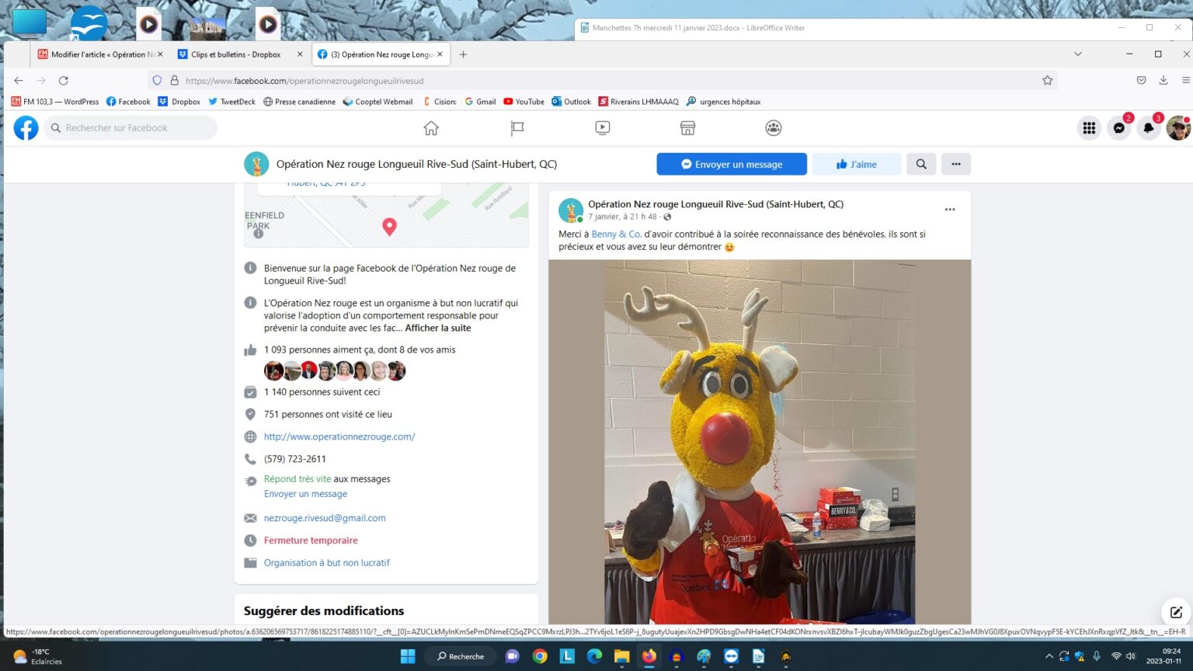
Task: Expand description with Afficher la suite
Action: point(438,328)
